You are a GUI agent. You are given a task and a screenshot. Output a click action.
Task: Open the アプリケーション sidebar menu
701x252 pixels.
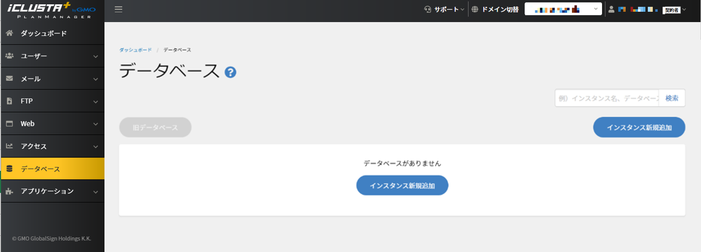[52, 191]
